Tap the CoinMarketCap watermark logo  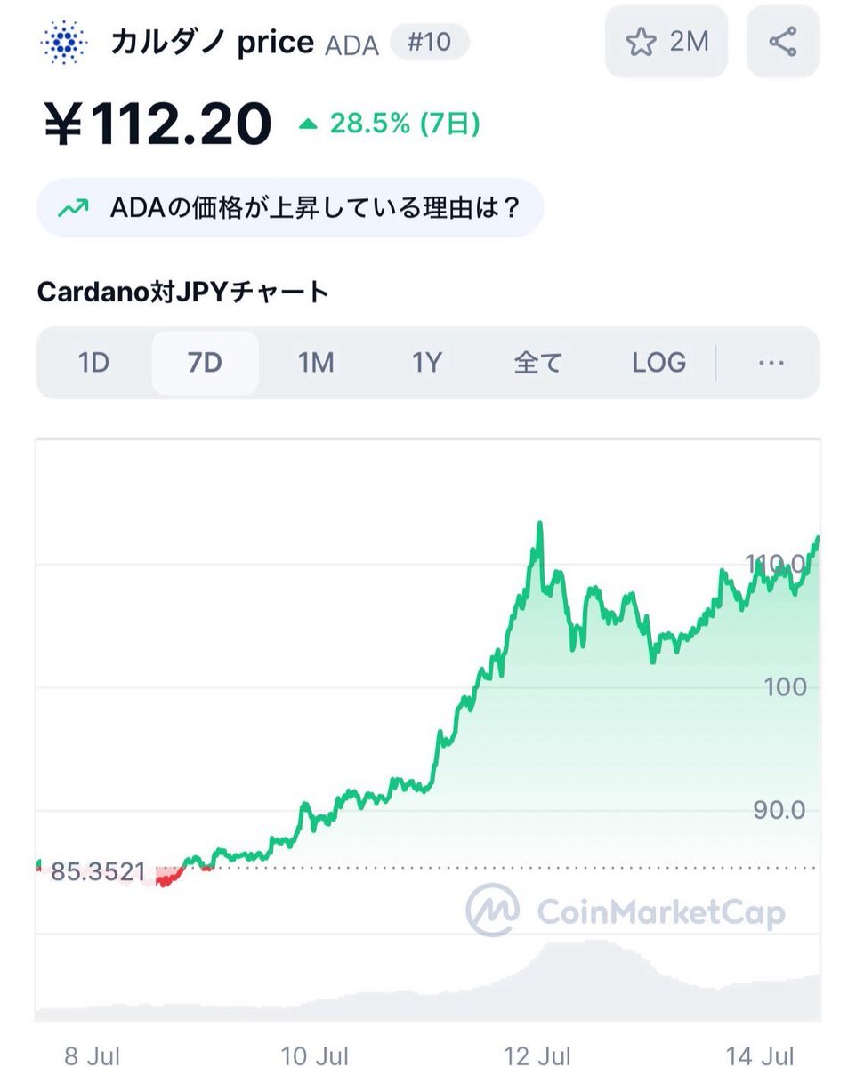[x=626, y=911]
